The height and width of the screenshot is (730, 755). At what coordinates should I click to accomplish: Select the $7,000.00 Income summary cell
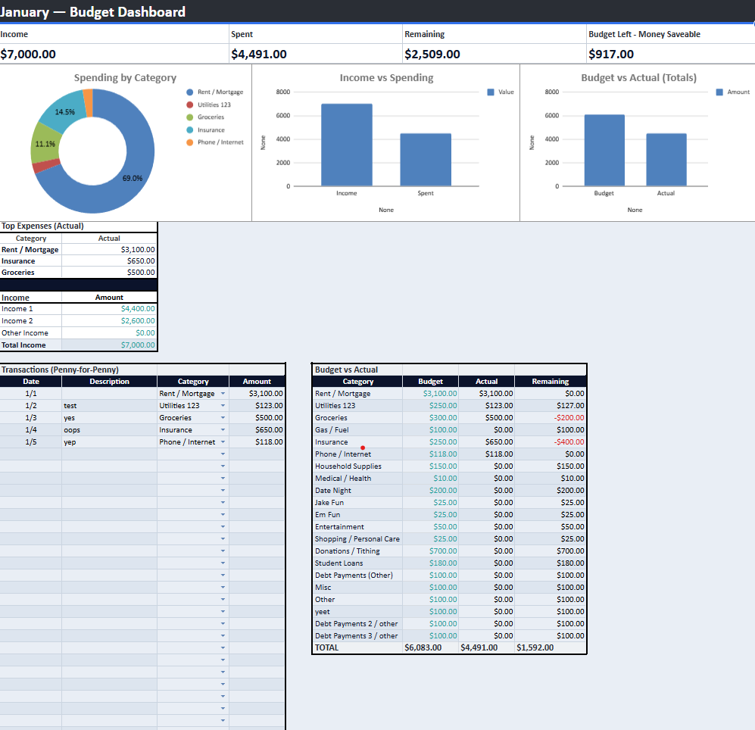click(x=114, y=54)
